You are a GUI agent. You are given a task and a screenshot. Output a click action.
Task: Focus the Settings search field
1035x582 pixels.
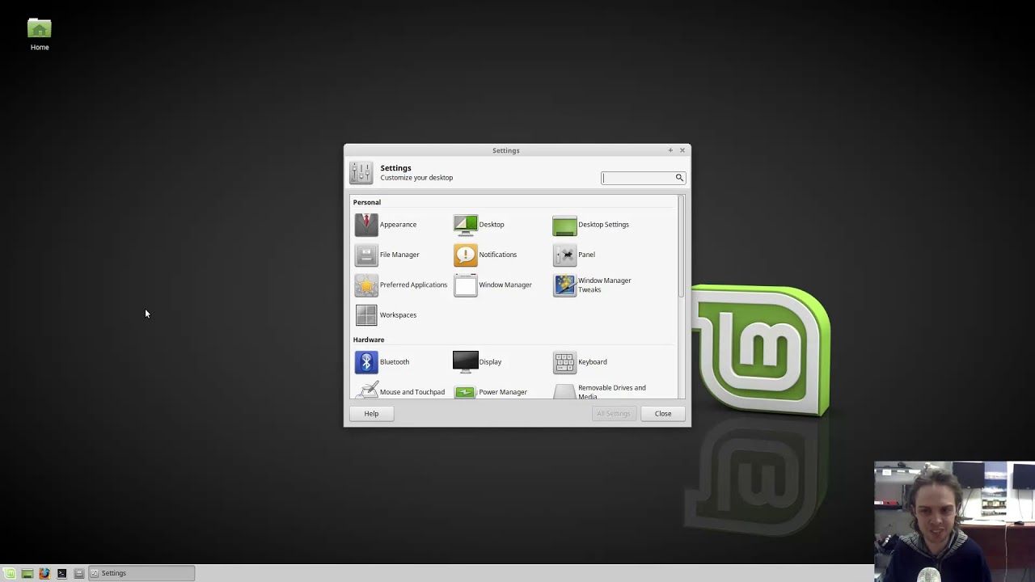tap(644, 178)
